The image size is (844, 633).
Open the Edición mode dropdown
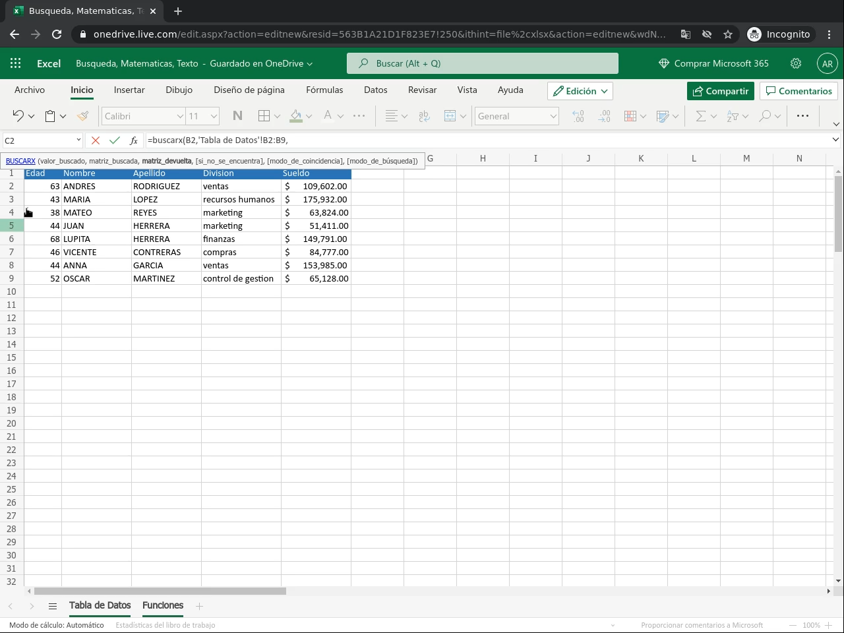pos(580,91)
